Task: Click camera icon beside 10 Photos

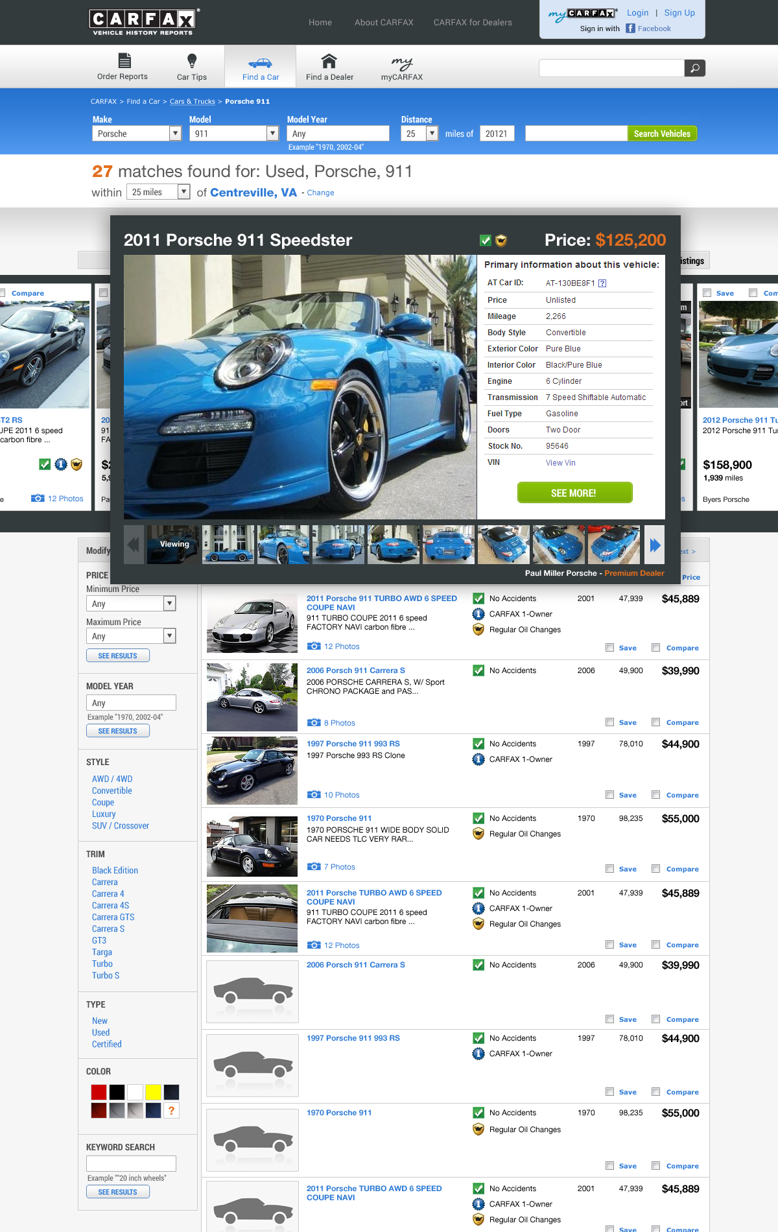Action: 314,794
